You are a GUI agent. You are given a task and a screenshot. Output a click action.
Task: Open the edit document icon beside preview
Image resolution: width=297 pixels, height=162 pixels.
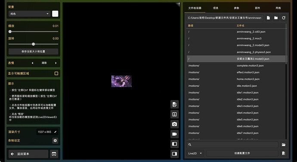point(174,104)
